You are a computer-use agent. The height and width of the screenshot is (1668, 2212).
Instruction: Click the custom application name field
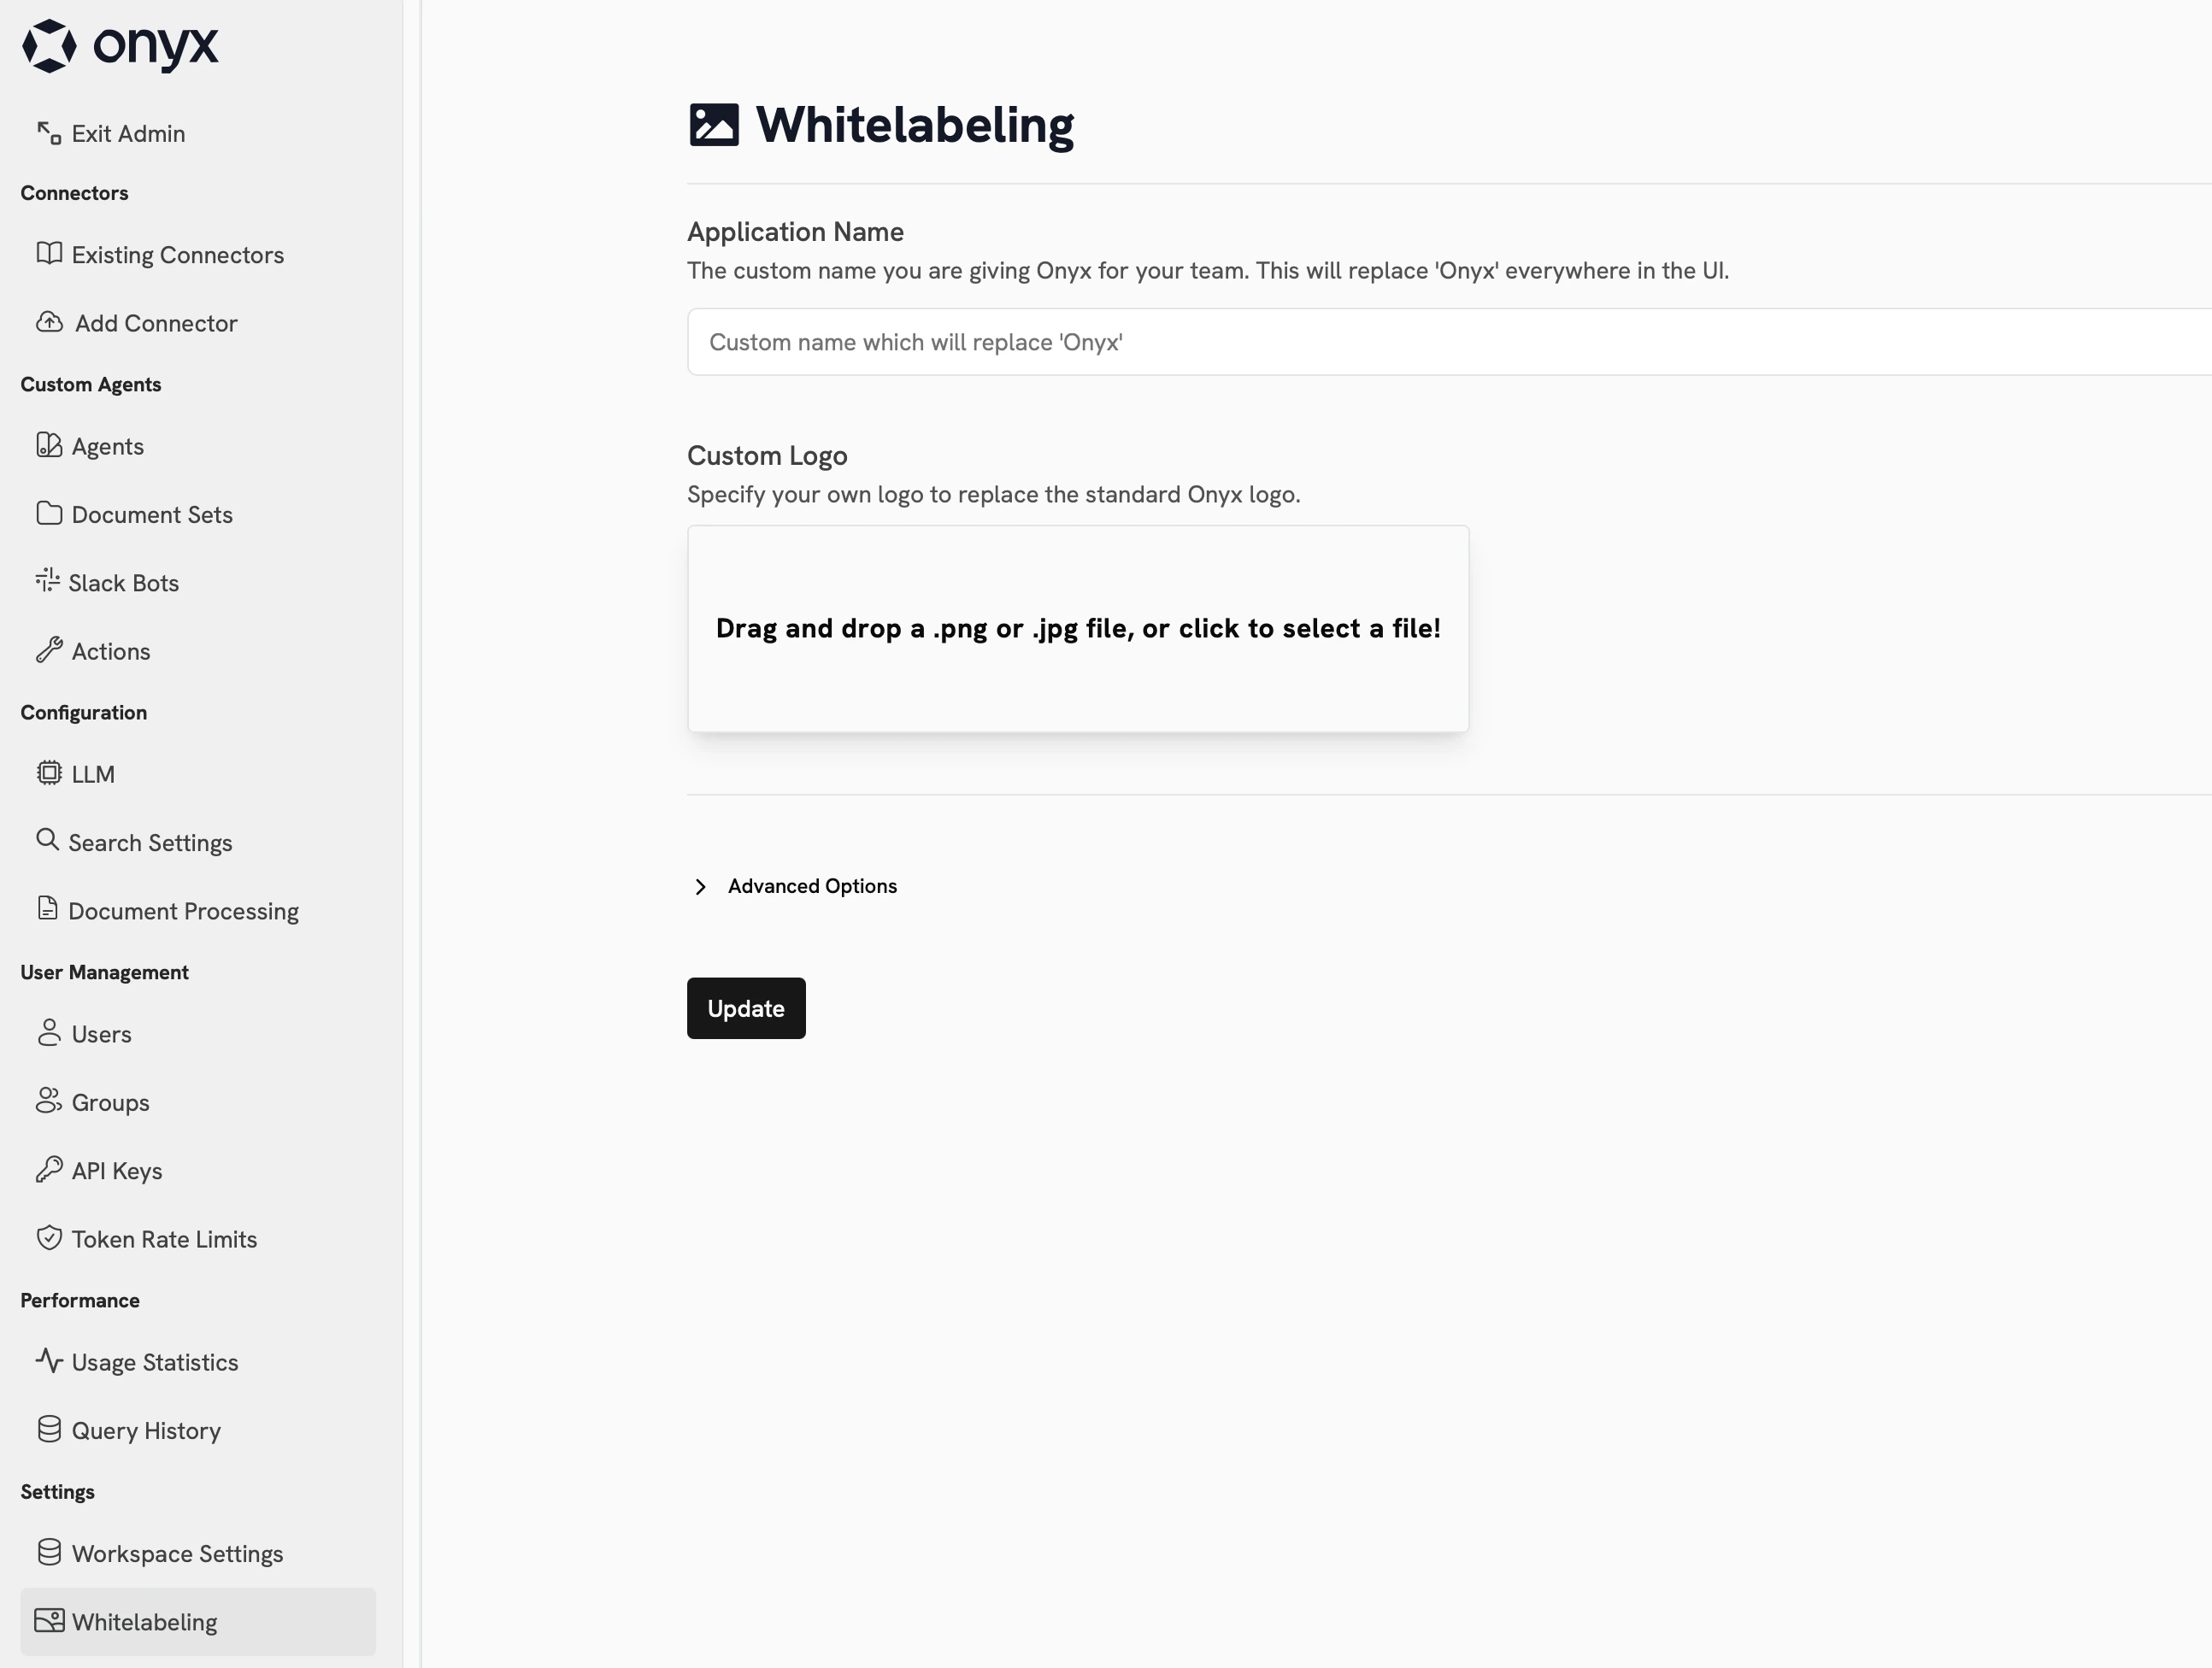coord(1200,341)
